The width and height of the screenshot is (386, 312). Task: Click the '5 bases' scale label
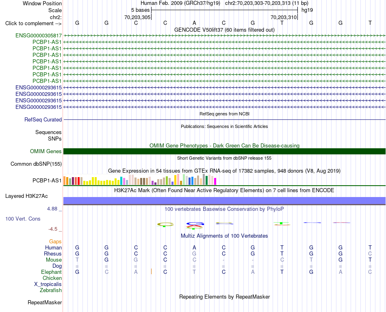(140, 10)
